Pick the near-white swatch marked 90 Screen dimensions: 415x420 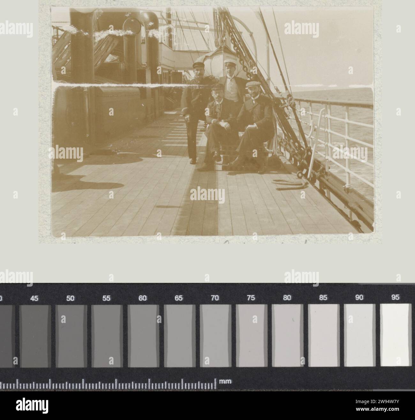360,336
